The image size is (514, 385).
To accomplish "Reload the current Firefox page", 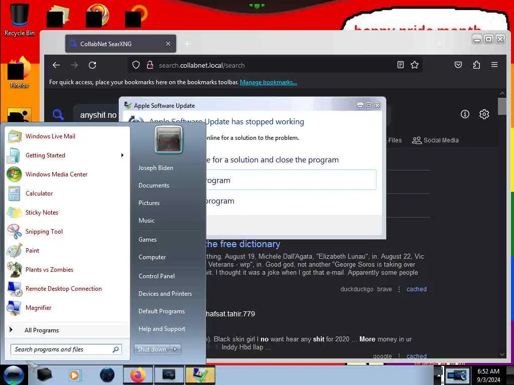I will [x=92, y=65].
